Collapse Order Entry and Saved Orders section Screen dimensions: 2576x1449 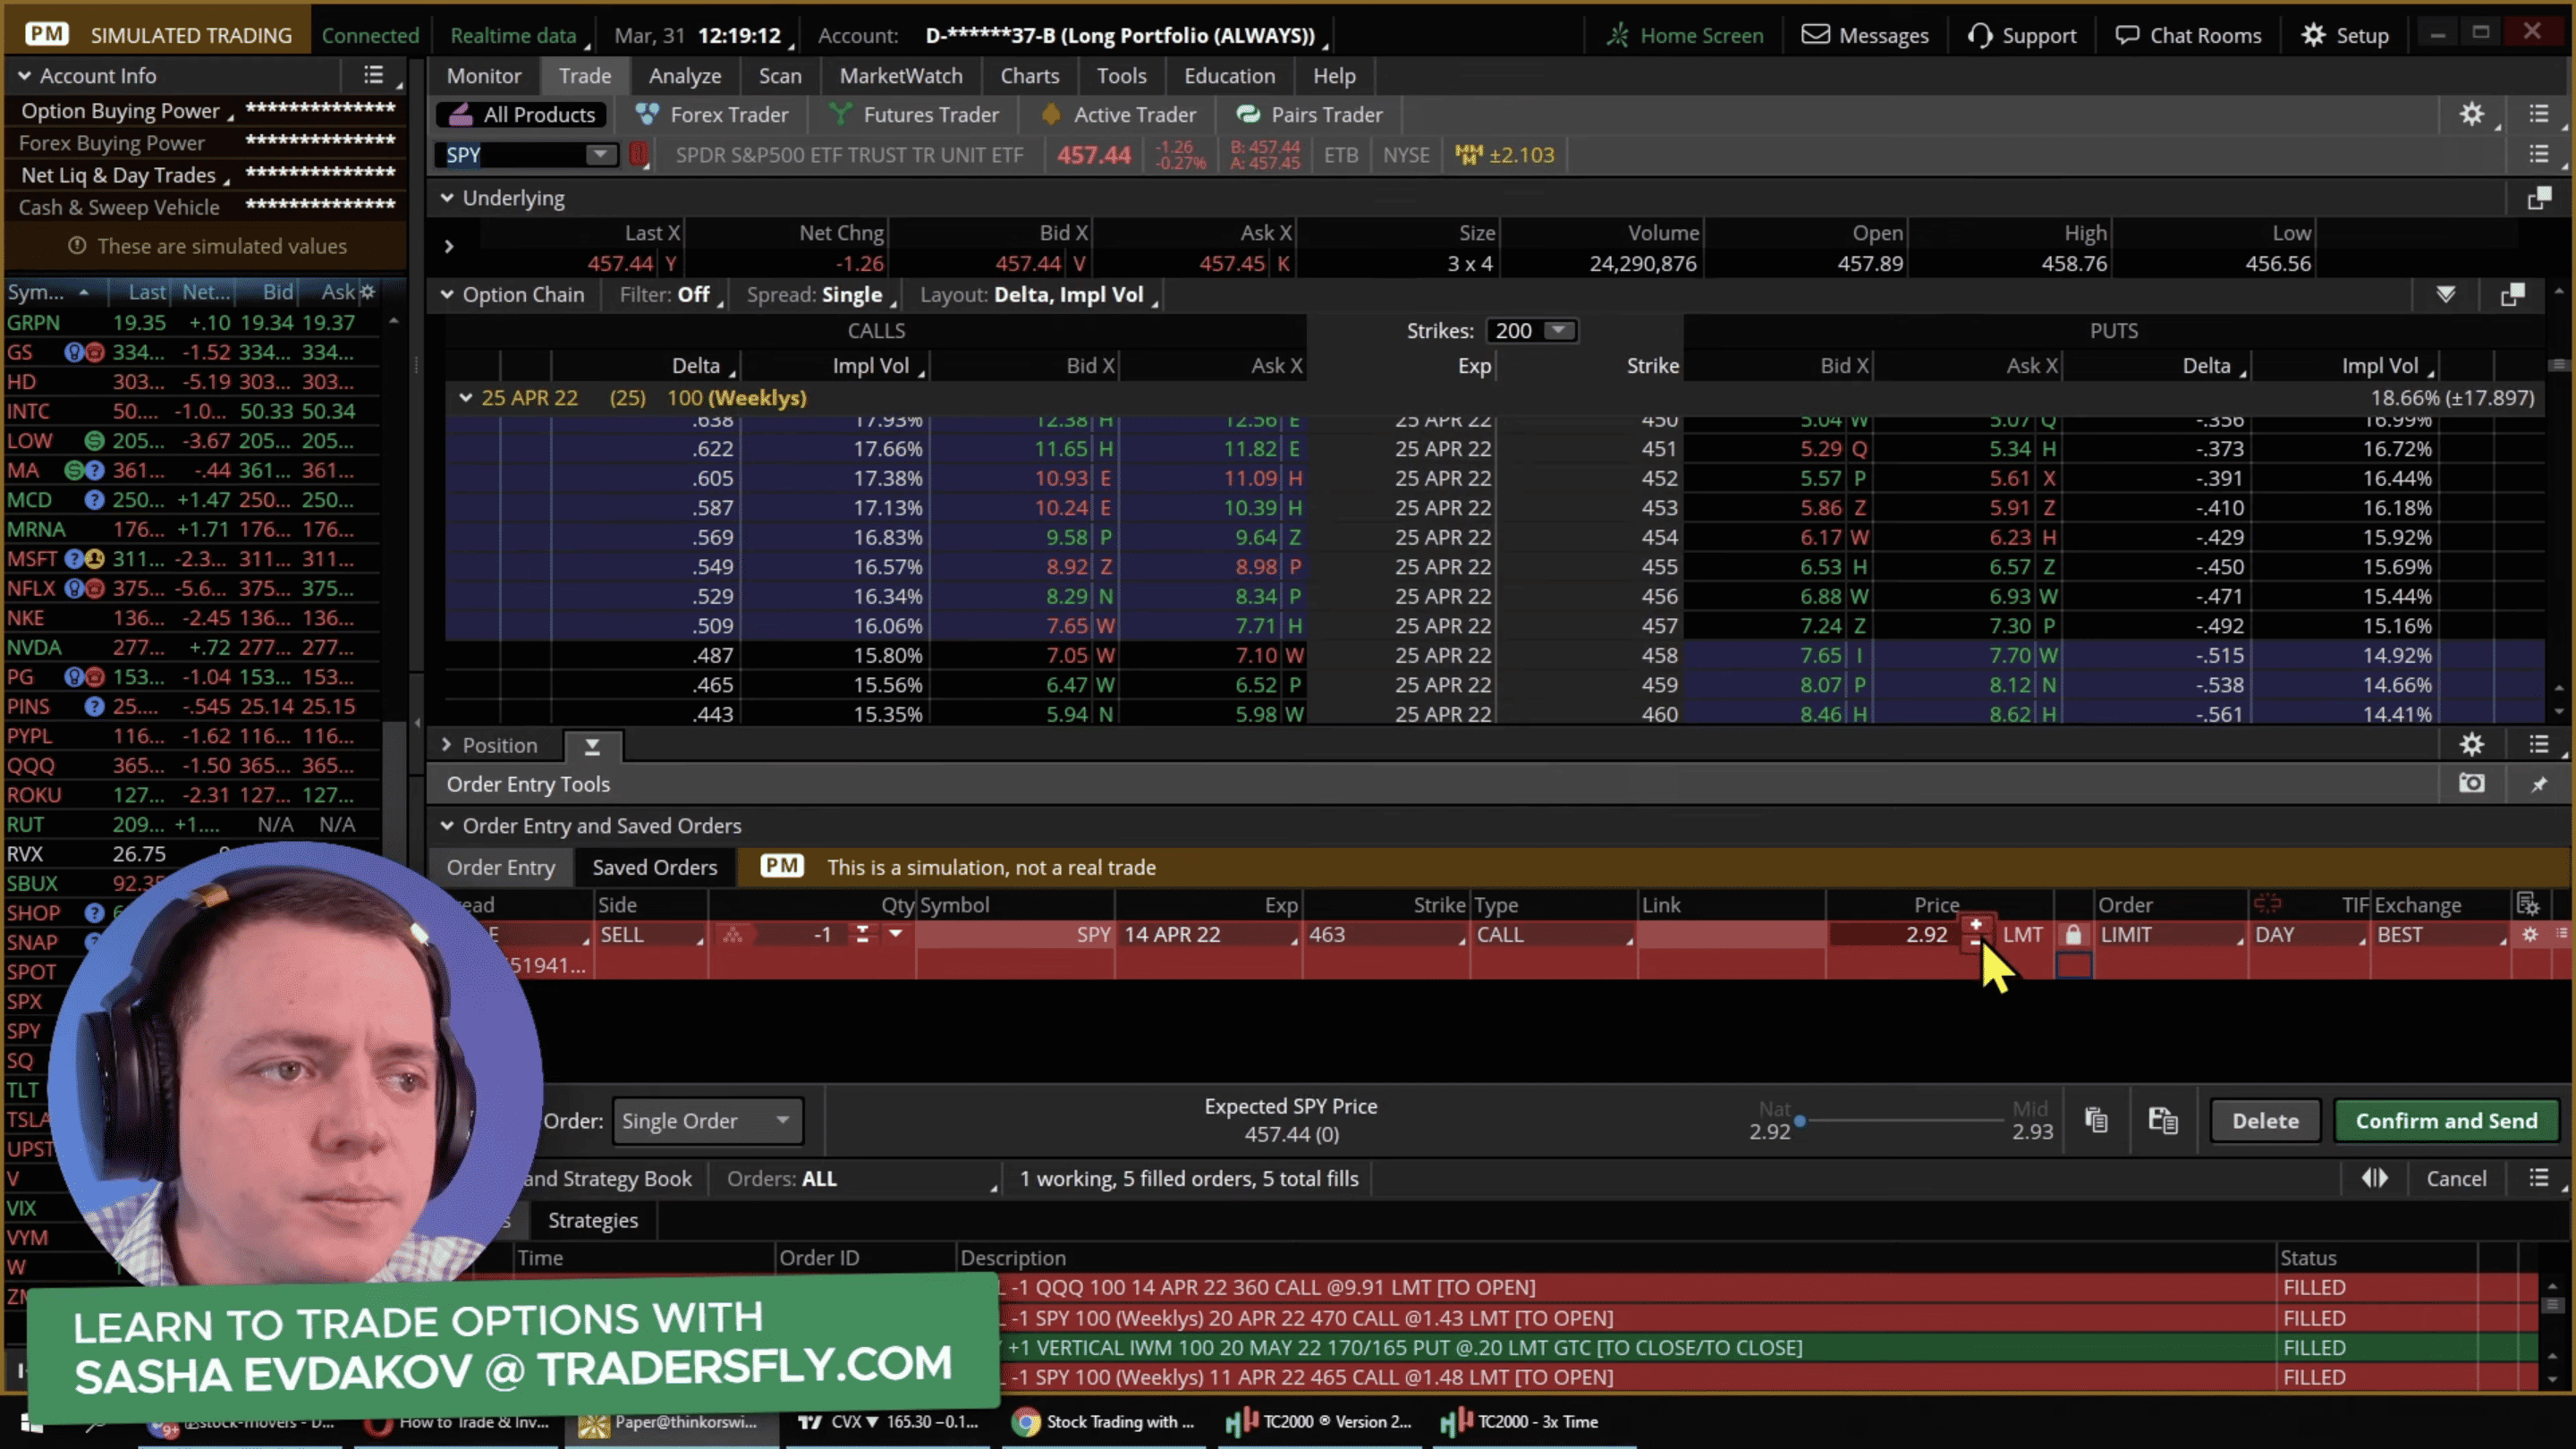[x=447, y=826]
